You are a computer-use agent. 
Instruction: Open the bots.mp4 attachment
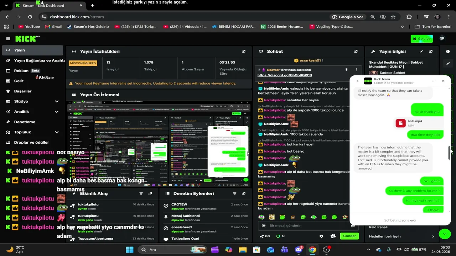pos(409,123)
